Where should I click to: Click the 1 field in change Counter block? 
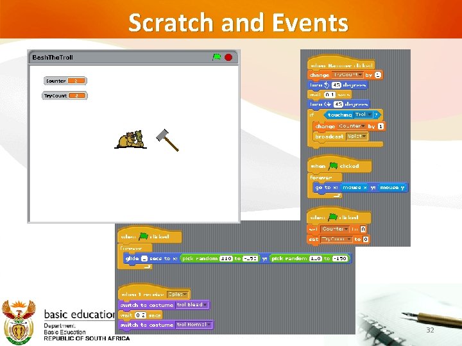pyautogui.click(x=381, y=126)
